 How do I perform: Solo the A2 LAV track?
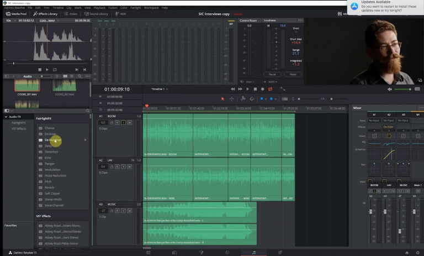123,167
